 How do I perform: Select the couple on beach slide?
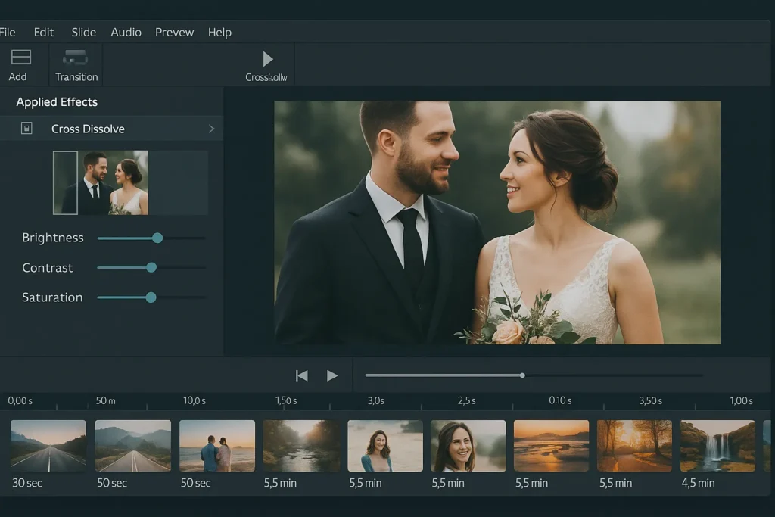(x=216, y=446)
